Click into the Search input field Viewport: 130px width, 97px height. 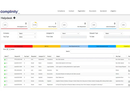95,51
